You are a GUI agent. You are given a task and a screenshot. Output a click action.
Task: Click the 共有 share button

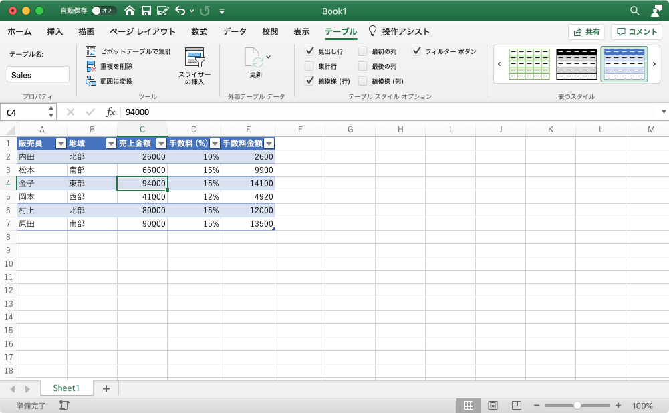587,32
